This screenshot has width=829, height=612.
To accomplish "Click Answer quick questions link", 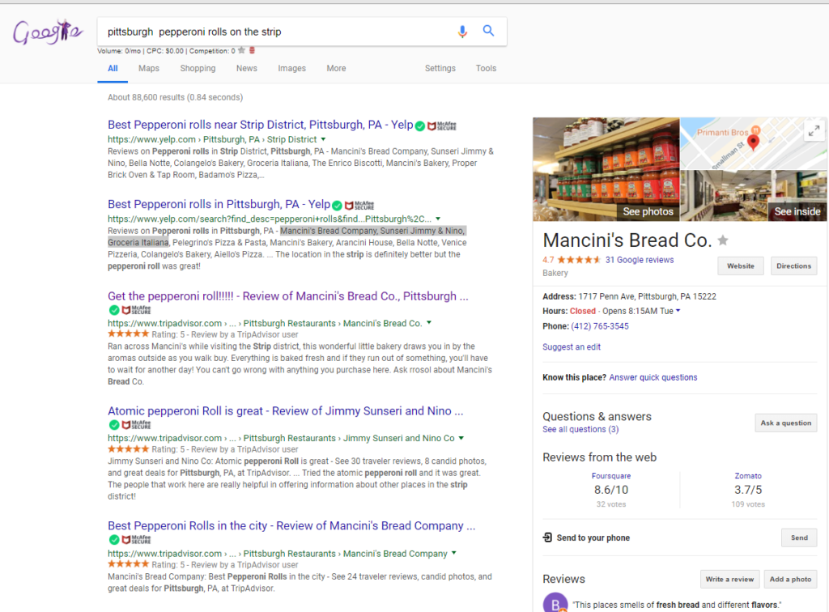I will (653, 377).
